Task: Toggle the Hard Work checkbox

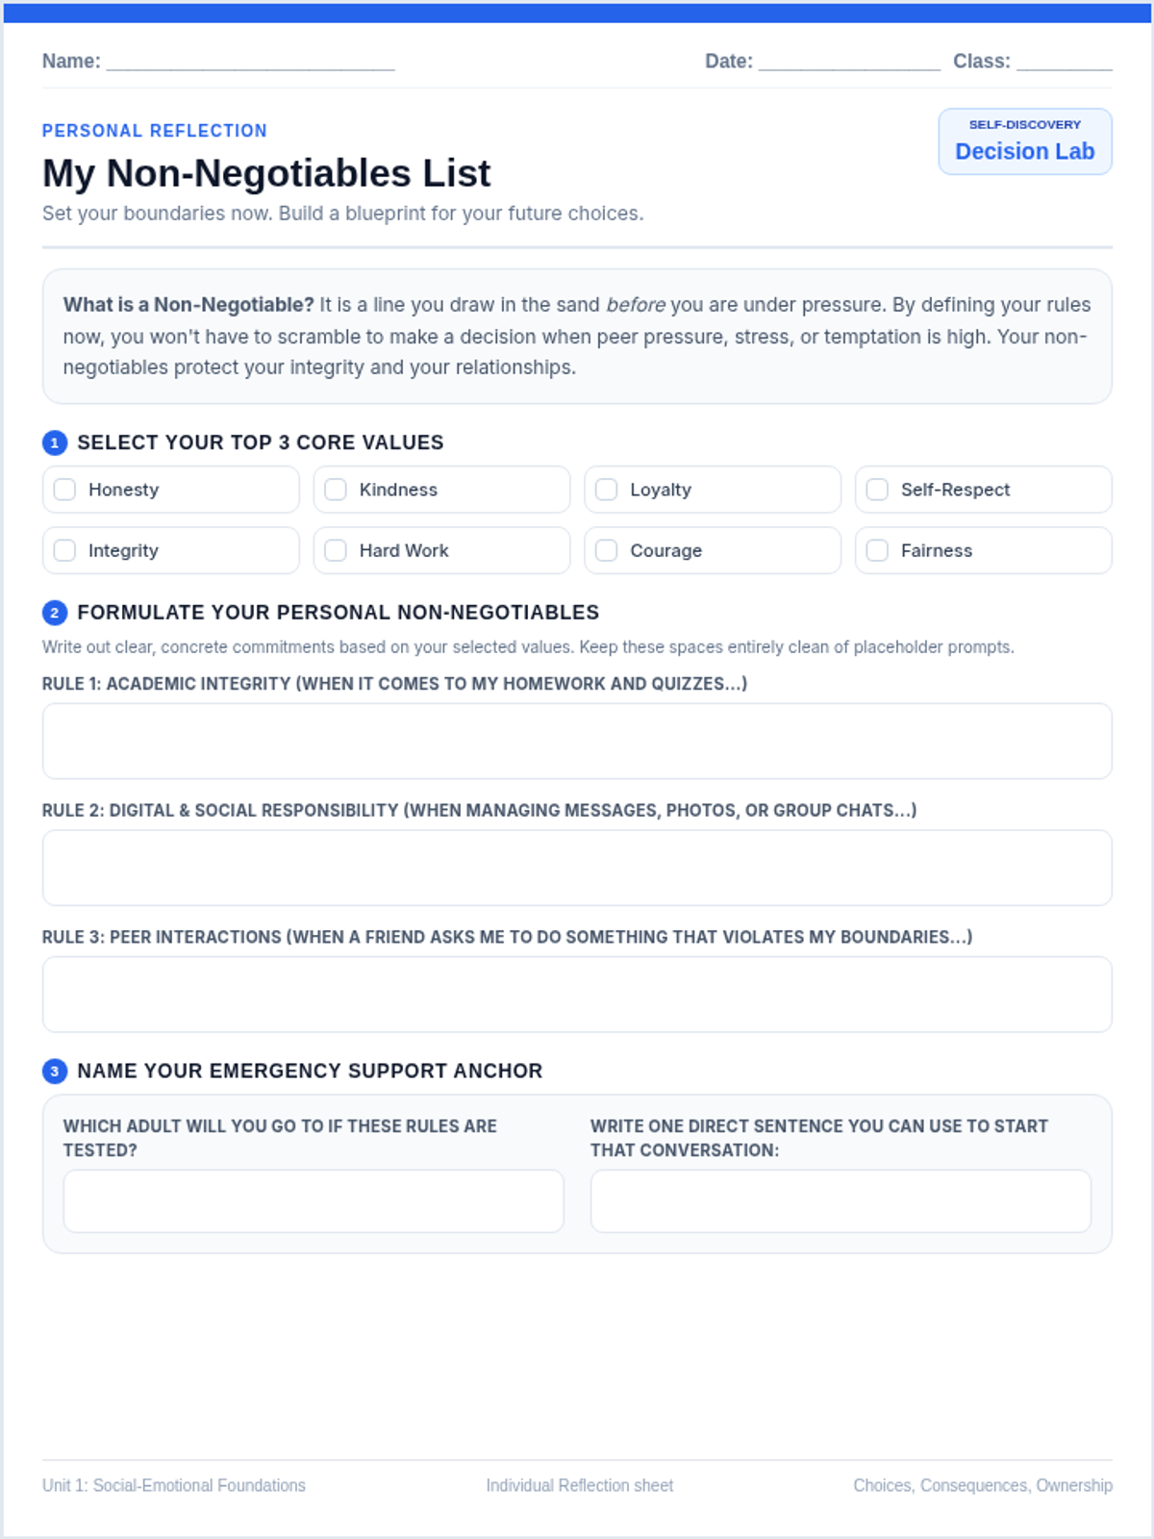Action: (x=336, y=550)
